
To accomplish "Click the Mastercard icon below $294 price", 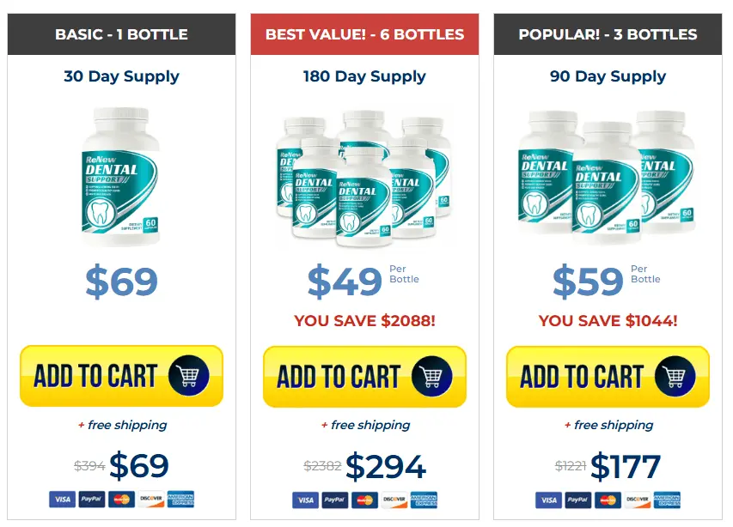I will point(363,500).
